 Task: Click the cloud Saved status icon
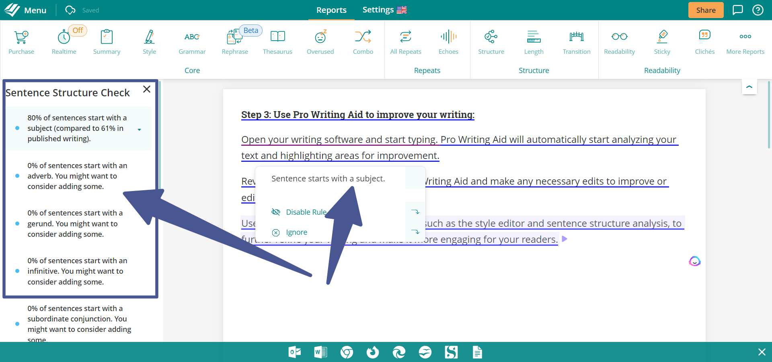tap(70, 10)
